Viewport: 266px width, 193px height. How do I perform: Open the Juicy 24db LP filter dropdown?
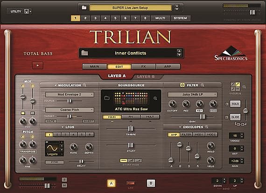tap(192, 94)
